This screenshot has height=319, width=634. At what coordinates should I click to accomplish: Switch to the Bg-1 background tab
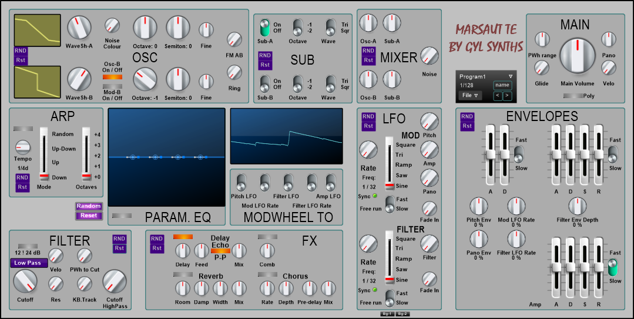[x=387, y=314]
